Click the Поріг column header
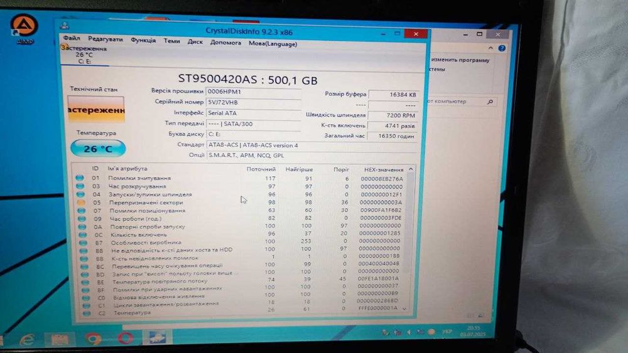 341,169
